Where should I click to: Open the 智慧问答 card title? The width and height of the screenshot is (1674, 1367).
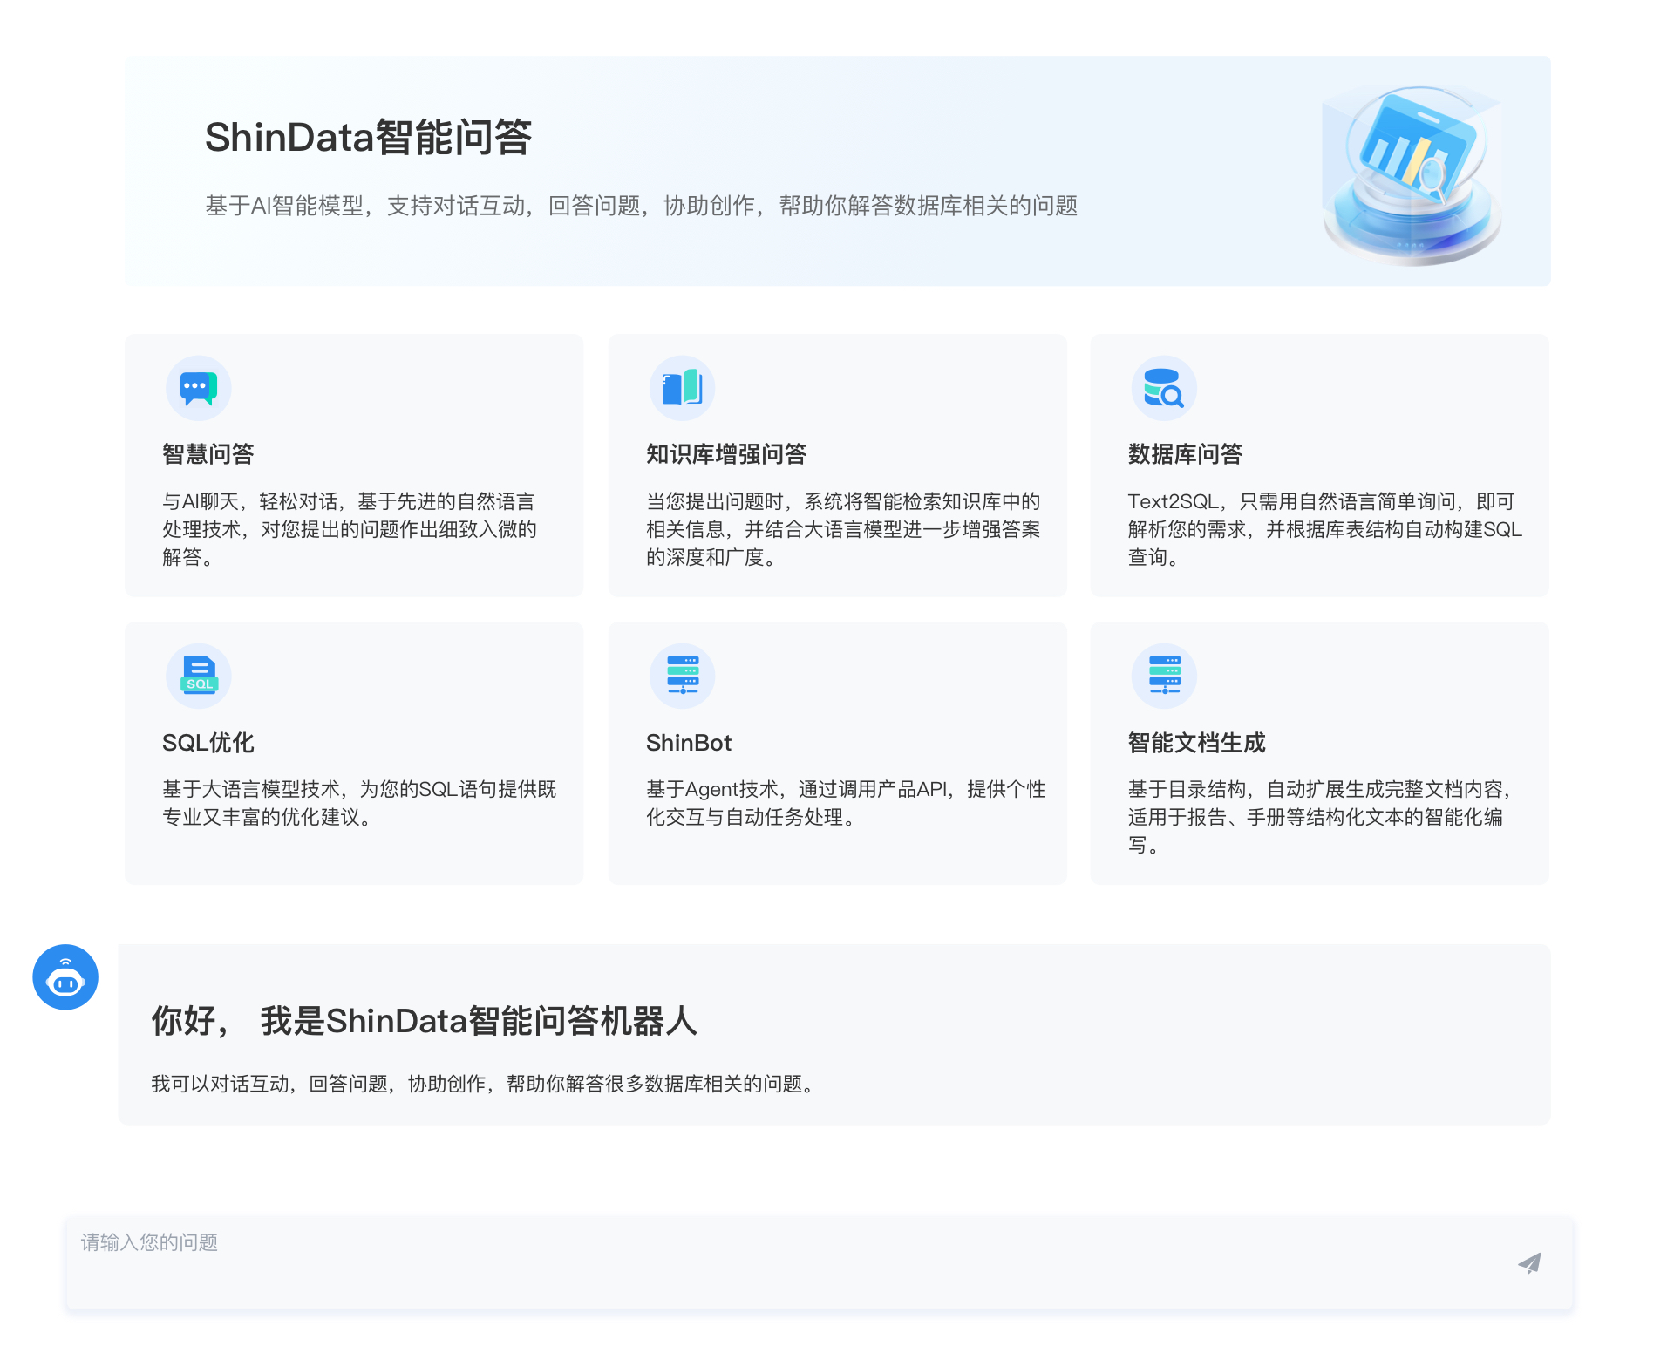coord(208,454)
